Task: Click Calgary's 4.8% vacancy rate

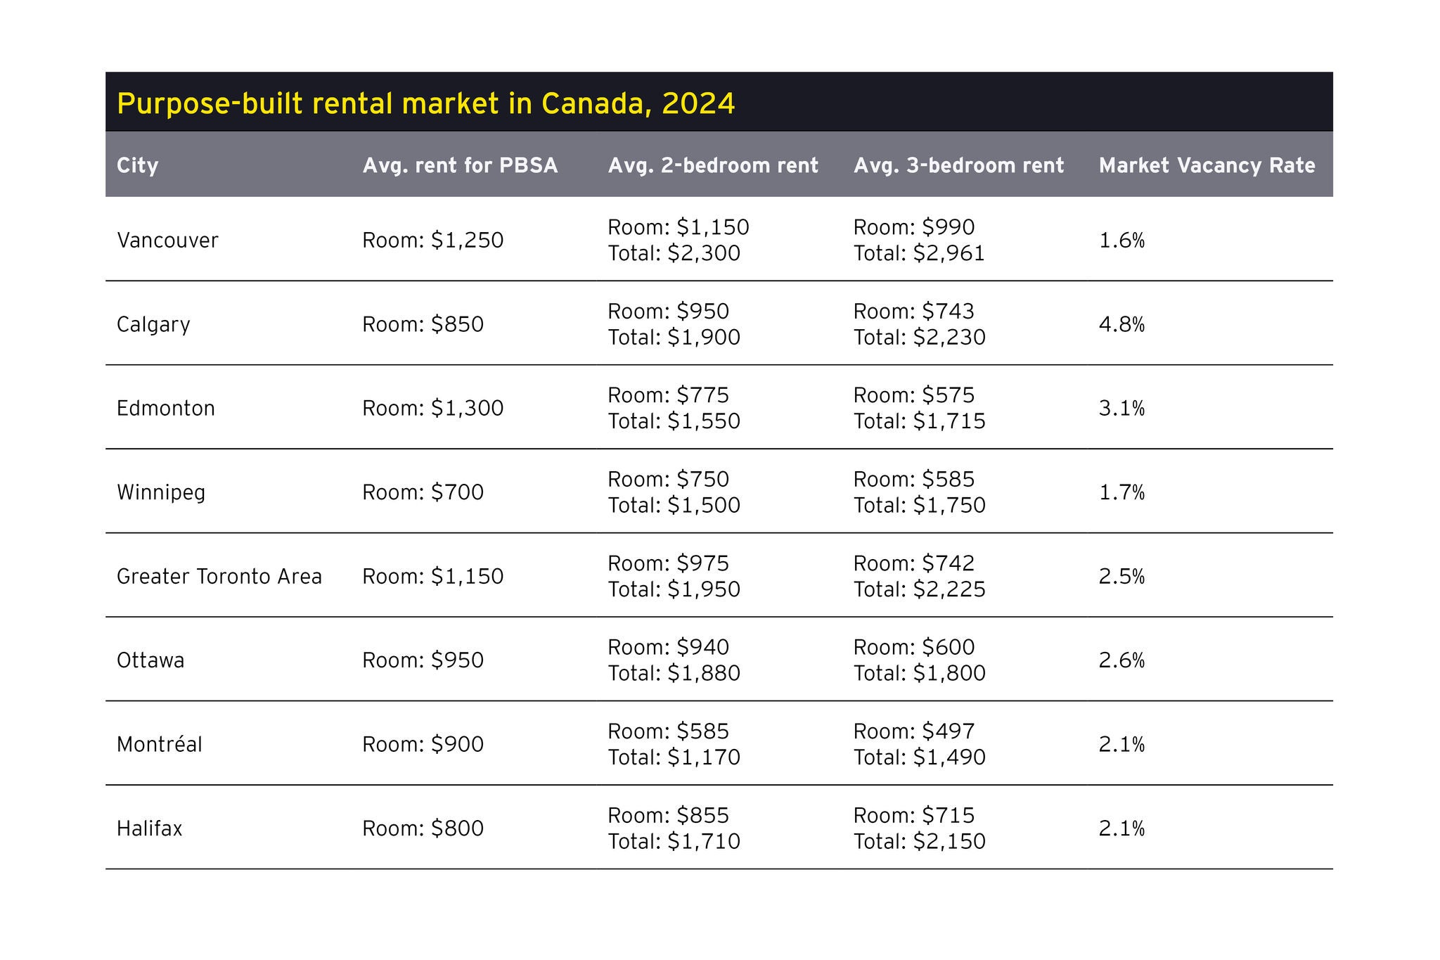Action: (1121, 324)
